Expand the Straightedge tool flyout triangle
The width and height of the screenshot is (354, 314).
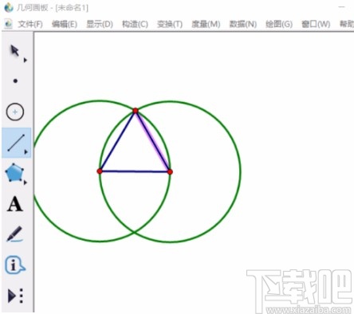(26, 152)
